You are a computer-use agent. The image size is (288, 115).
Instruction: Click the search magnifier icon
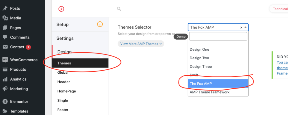click(119, 9)
